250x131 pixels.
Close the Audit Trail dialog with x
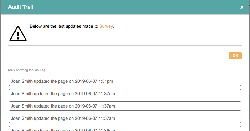(x=242, y=7)
